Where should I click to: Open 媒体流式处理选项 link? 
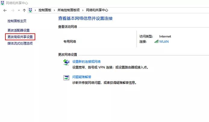tap(20, 43)
